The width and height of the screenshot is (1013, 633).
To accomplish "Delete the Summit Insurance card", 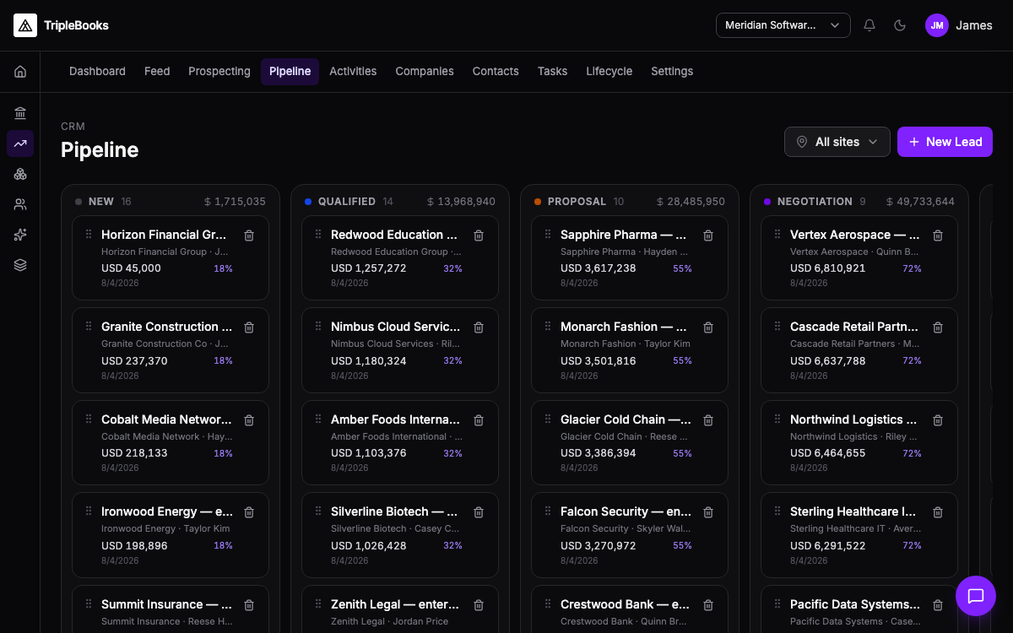I will click(x=249, y=605).
